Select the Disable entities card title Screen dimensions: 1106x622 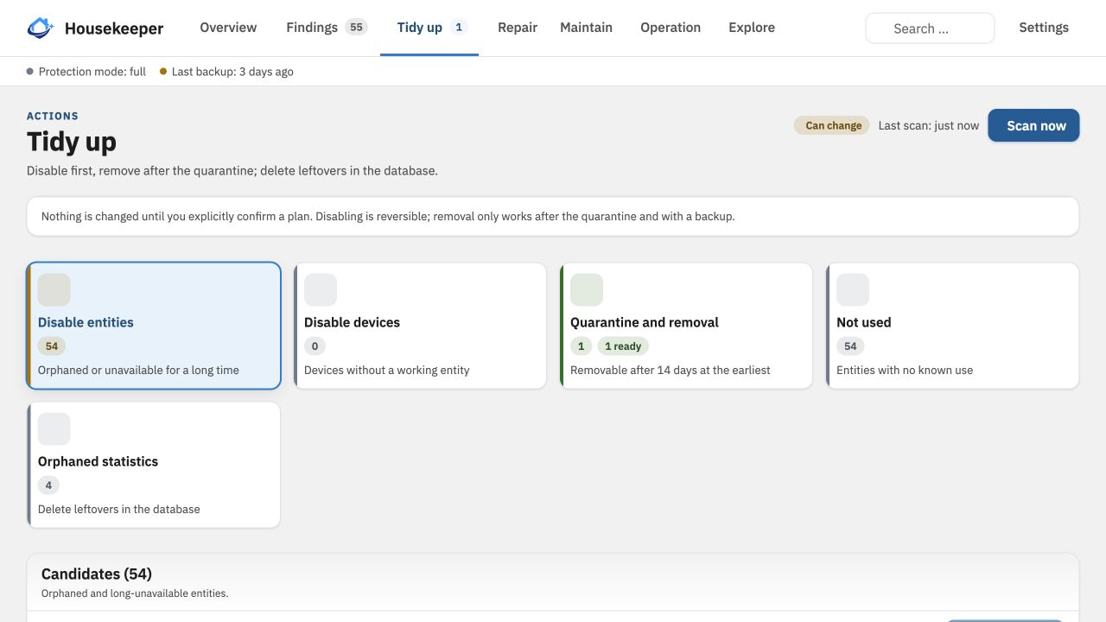[86, 322]
